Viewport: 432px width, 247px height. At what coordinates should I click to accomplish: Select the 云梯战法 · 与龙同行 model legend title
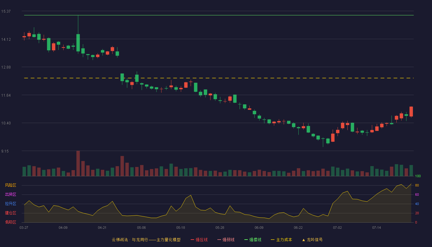(x=146, y=240)
